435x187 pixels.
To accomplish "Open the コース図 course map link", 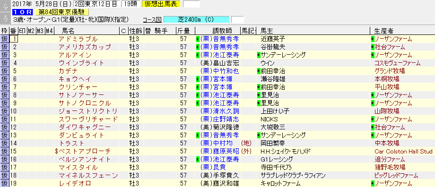I will (x=152, y=20).
